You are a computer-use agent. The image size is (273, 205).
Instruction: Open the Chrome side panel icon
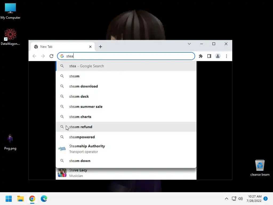209,56
